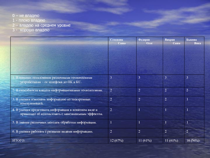Select row 1 text about технических устройств
The height and width of the screenshot is (158, 210).
(x=52, y=80)
